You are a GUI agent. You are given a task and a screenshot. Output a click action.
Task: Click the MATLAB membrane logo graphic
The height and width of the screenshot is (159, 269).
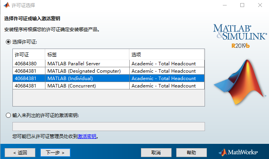239,82
